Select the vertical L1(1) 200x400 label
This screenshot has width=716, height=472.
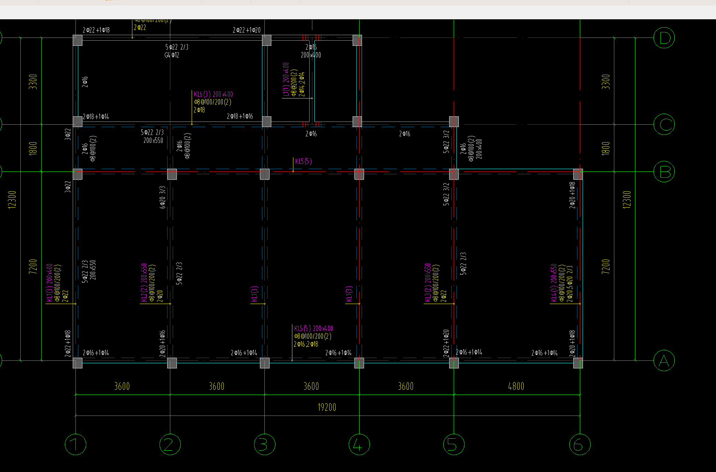click(x=286, y=79)
